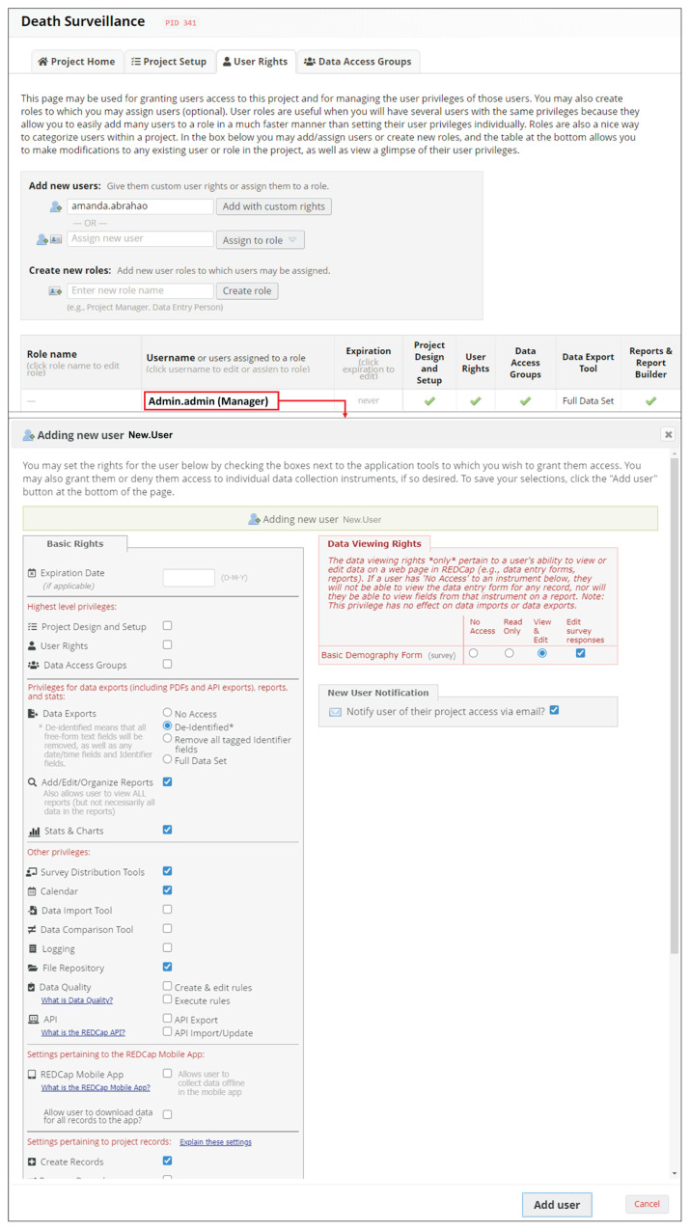Click the File Repository folder icon
Screen dimensions: 690x1230
[x=33, y=968]
